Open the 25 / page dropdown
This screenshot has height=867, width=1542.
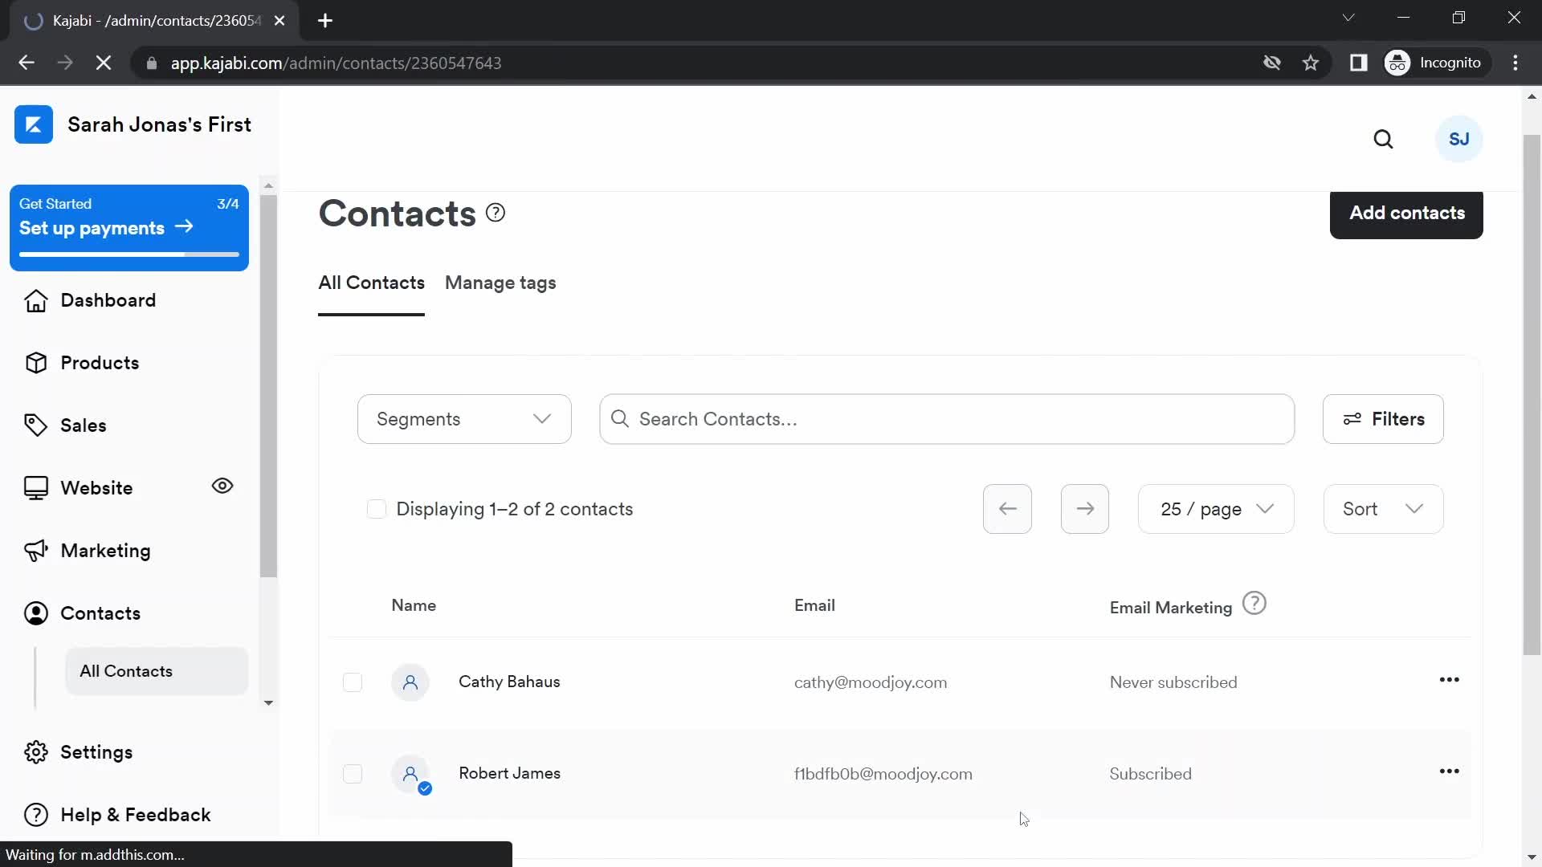(x=1215, y=509)
